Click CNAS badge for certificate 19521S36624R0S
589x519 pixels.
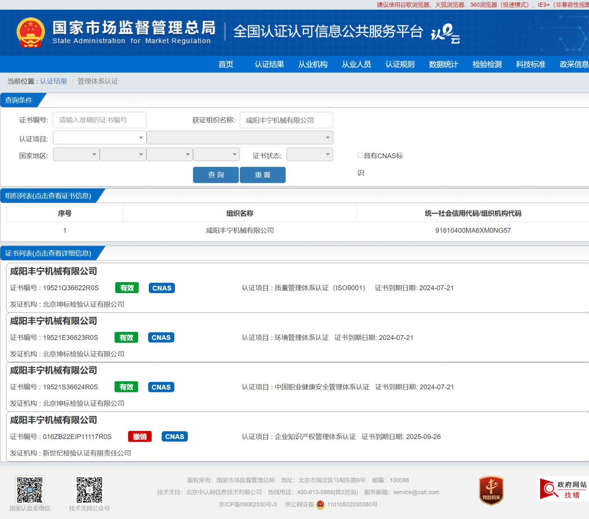pos(161,387)
